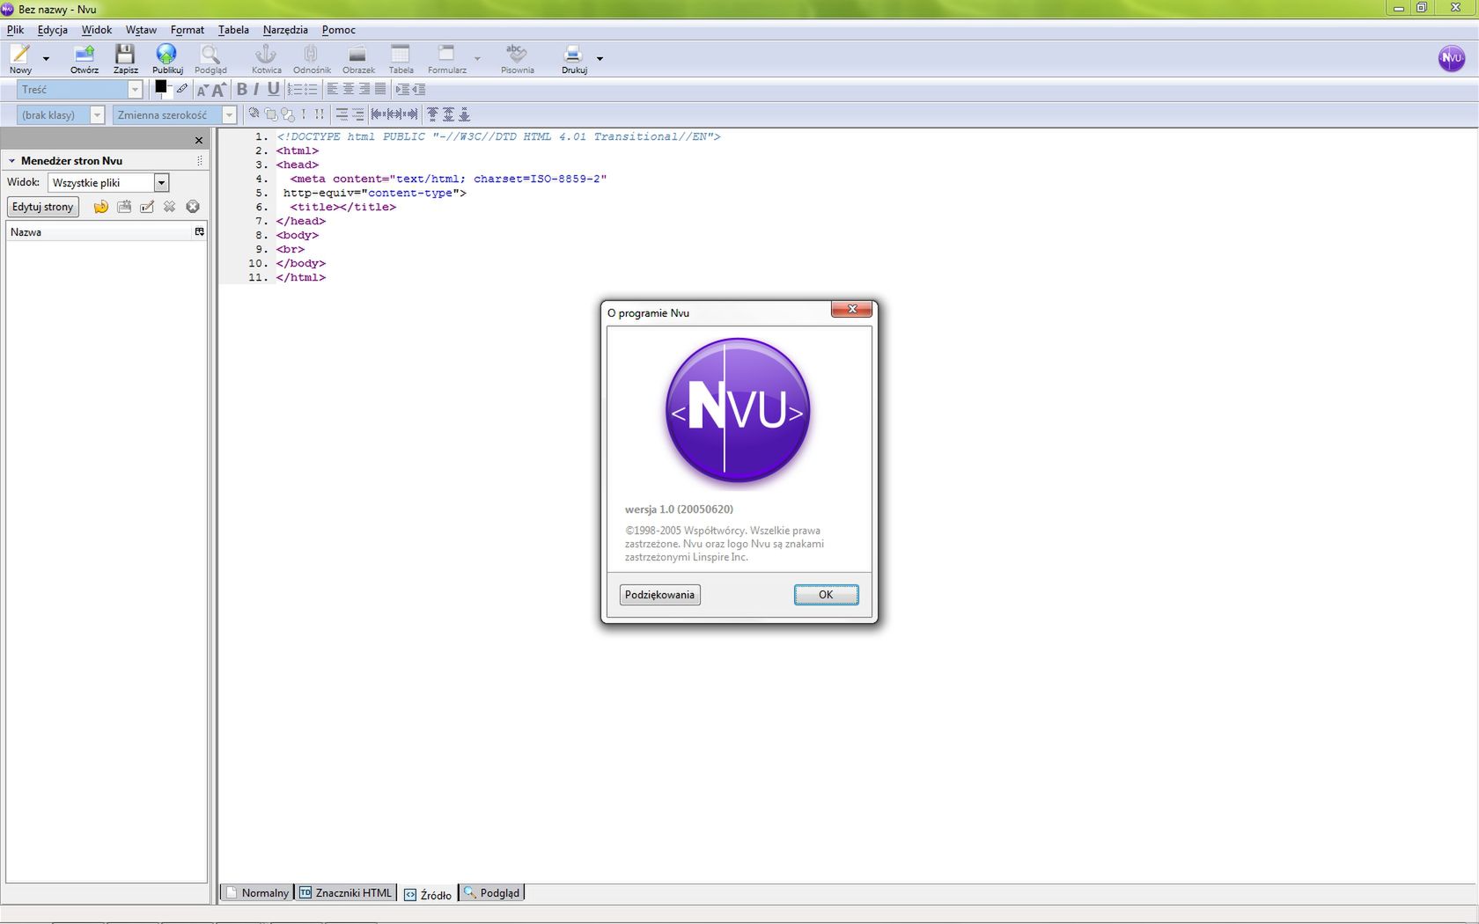This screenshot has height=924, width=1479.
Task: Insert a table with the Tabela icon
Action: [x=401, y=59]
